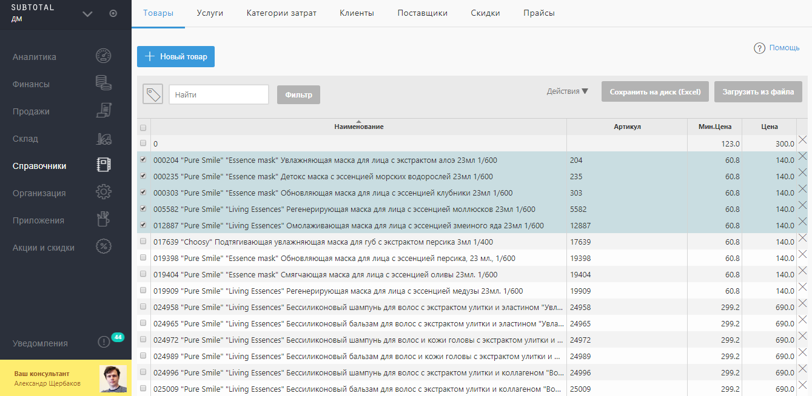Toggle select-all checkbox in table header
Viewport: 812px width, 396px height.
click(143, 127)
